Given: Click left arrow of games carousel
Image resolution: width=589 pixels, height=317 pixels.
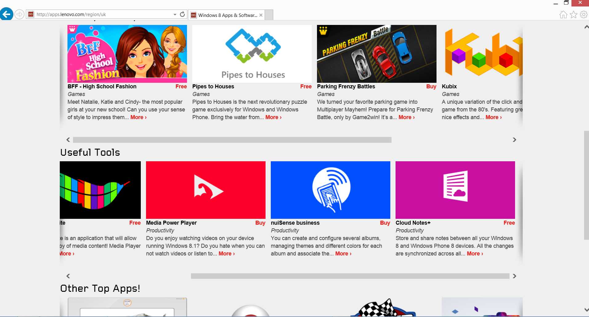Looking at the screenshot, I should tap(68, 140).
